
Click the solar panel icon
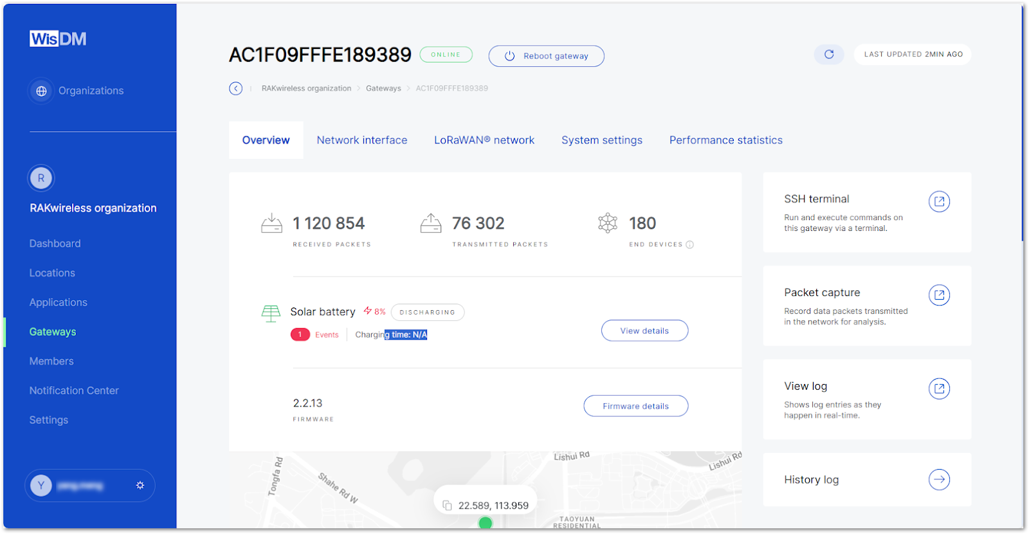pyautogui.click(x=271, y=313)
